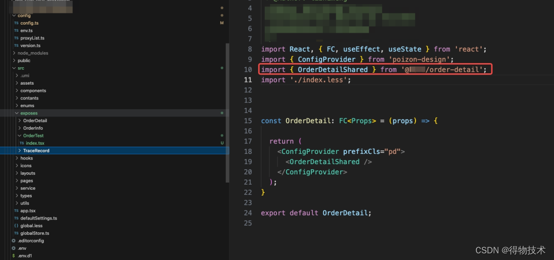Image resolution: width=554 pixels, height=260 pixels.
Task: Click the TS icon beside globalStore.ts
Action: [16, 233]
